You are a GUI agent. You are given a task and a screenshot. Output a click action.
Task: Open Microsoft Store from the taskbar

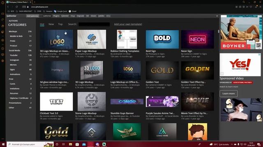click(x=77, y=144)
